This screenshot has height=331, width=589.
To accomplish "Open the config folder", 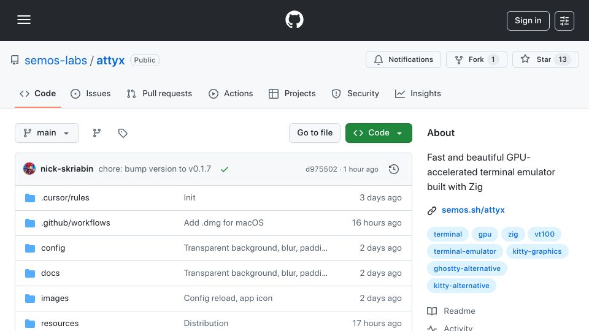I will coord(53,248).
